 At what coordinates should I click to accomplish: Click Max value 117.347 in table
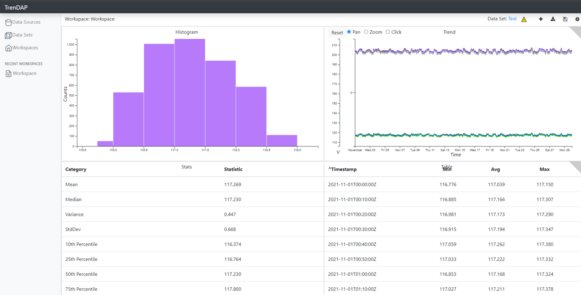(545, 230)
